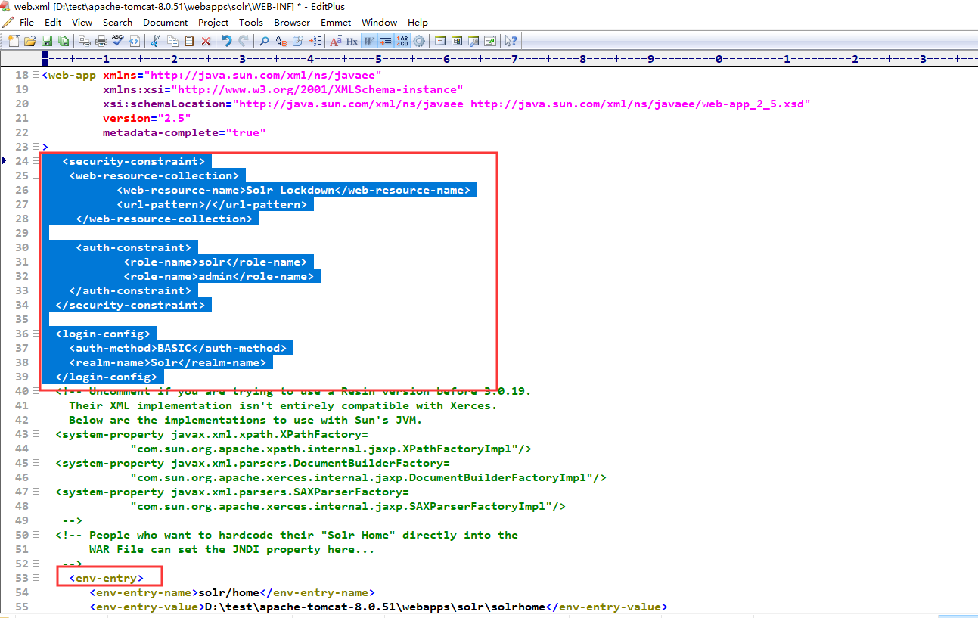Collapse the comment fold at line 50
978x618 pixels.
[x=36, y=535]
